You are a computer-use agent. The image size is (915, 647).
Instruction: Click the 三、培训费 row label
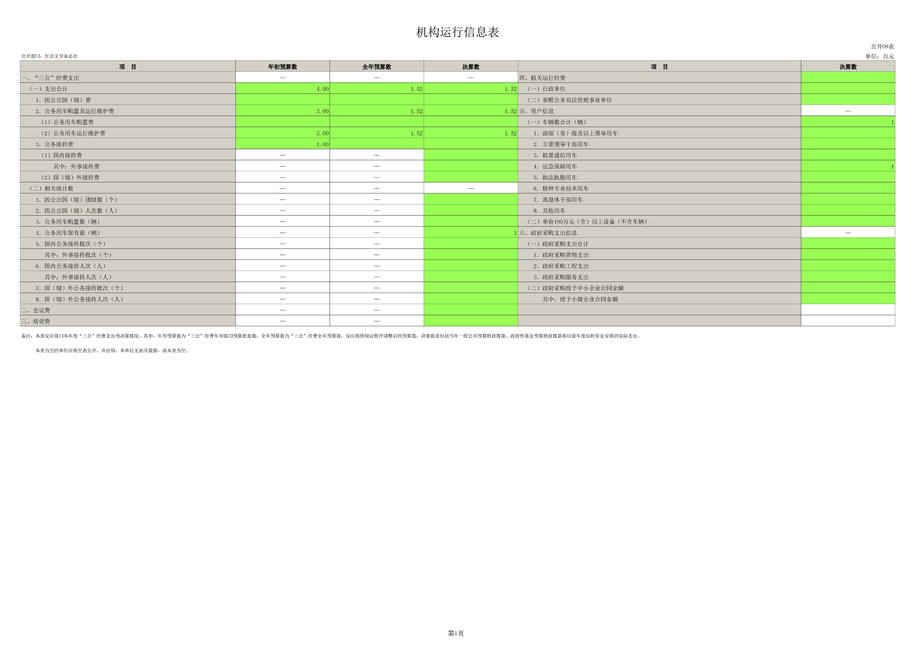click(36, 321)
